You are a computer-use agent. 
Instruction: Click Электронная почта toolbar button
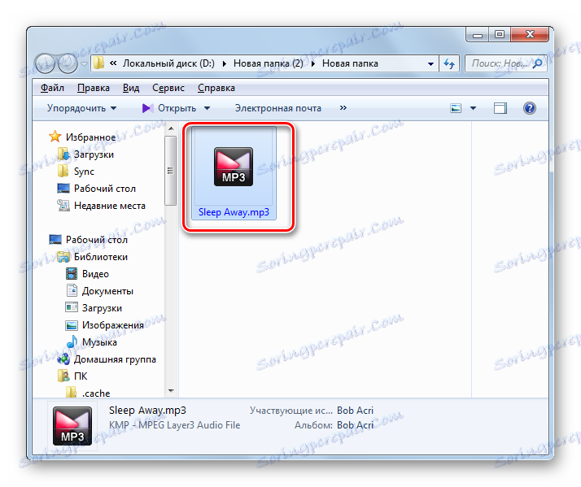[x=278, y=108]
